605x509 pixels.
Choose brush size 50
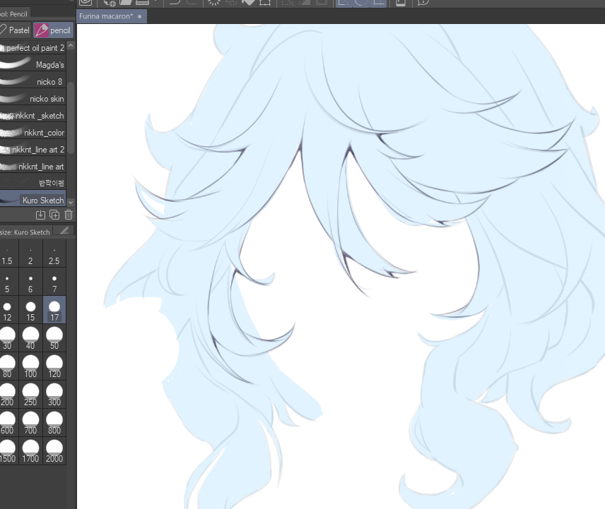(54, 338)
